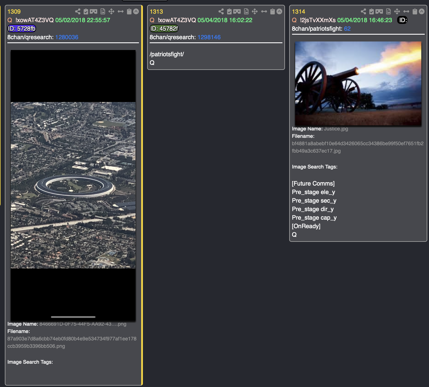Click timestamp 05/04/2018 16:46:23
Screen dimensions: 429x387
(365, 20)
